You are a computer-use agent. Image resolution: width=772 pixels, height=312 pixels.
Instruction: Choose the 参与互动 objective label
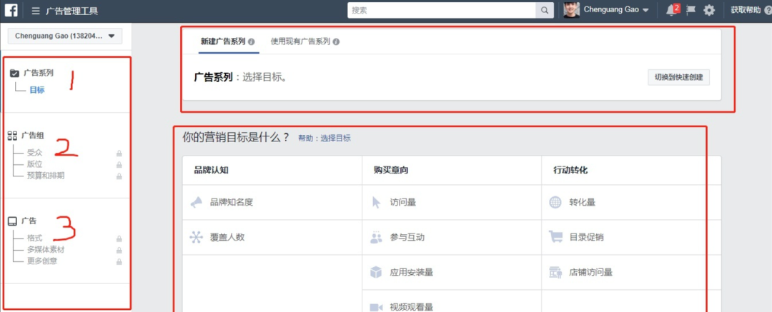(407, 237)
